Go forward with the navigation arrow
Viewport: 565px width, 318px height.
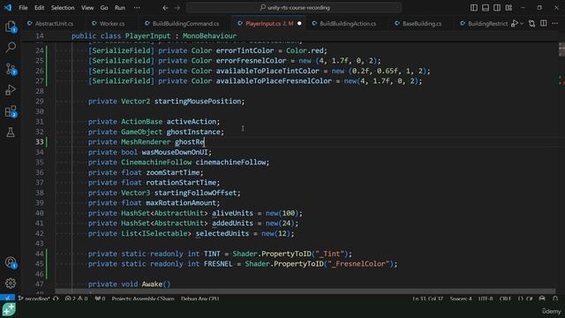[x=177, y=8]
